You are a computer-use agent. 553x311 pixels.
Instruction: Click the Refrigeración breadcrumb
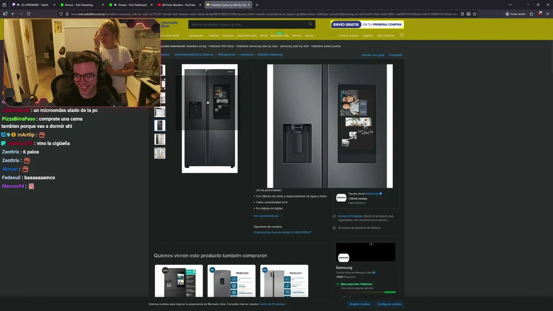pyautogui.click(x=227, y=54)
